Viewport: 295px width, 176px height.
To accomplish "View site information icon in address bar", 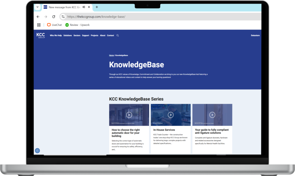I will point(63,16).
